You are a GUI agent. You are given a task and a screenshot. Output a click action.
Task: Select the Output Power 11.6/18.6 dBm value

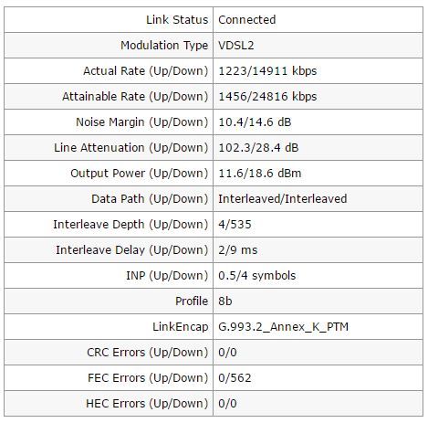pyautogui.click(x=260, y=174)
